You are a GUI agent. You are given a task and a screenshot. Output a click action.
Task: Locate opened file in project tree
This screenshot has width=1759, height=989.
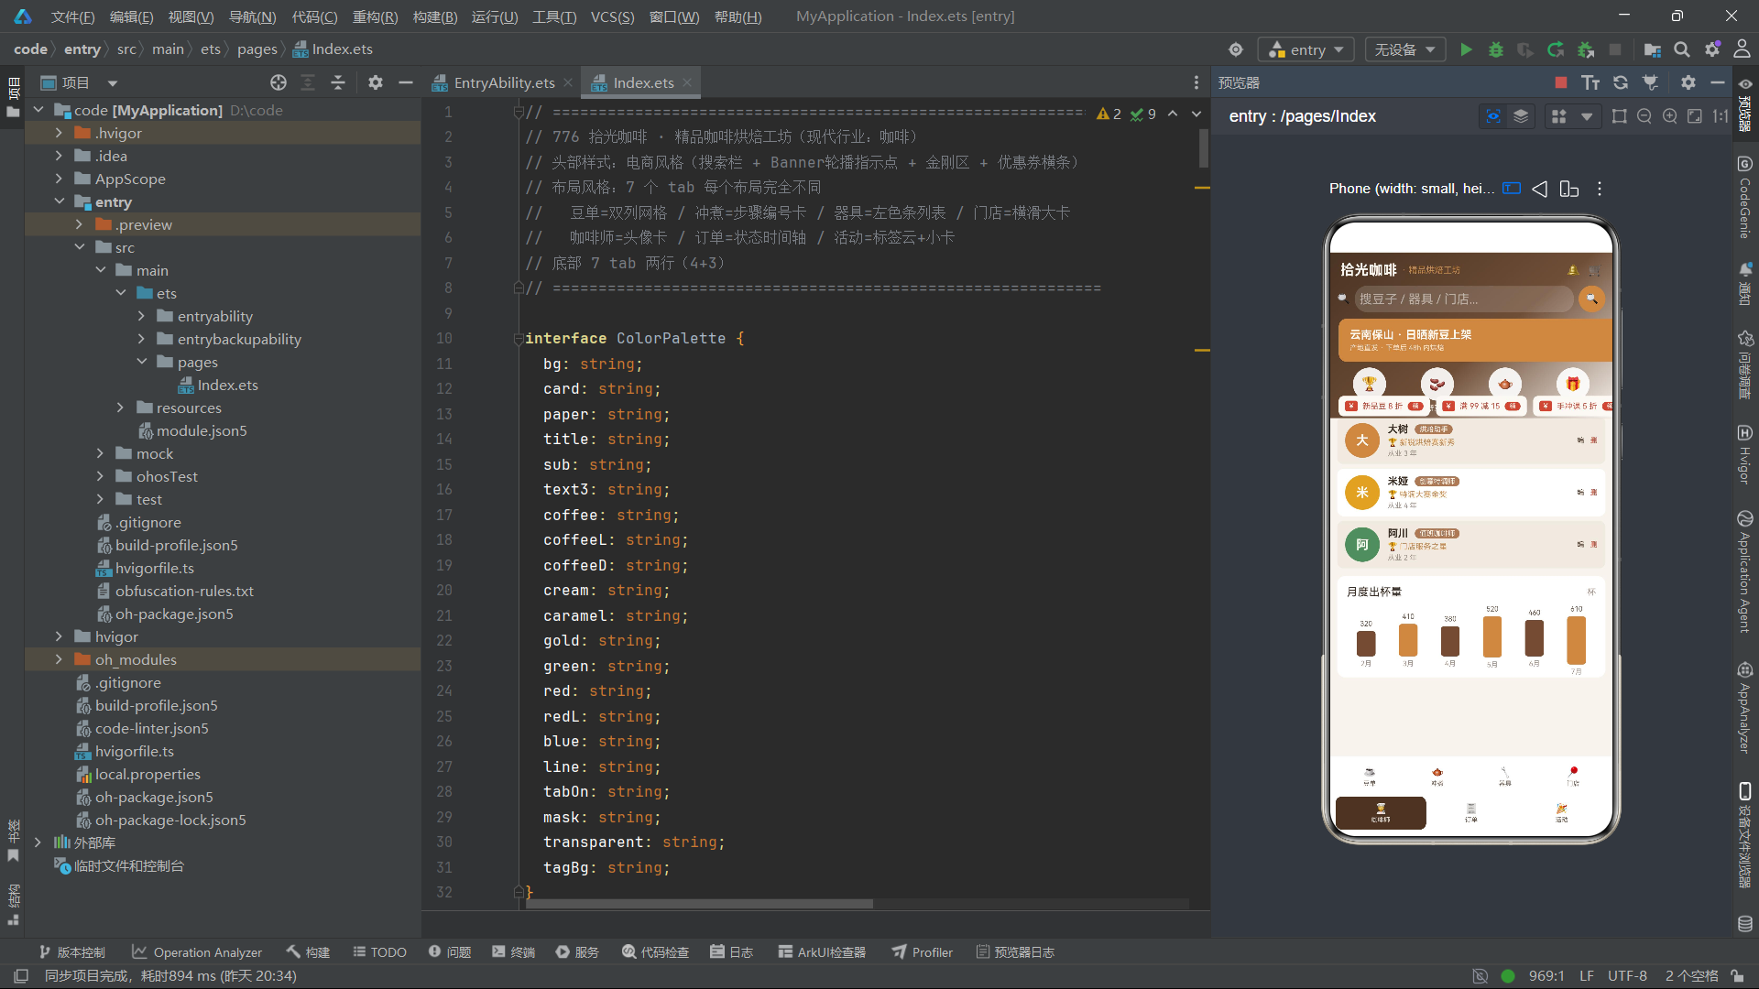click(279, 82)
